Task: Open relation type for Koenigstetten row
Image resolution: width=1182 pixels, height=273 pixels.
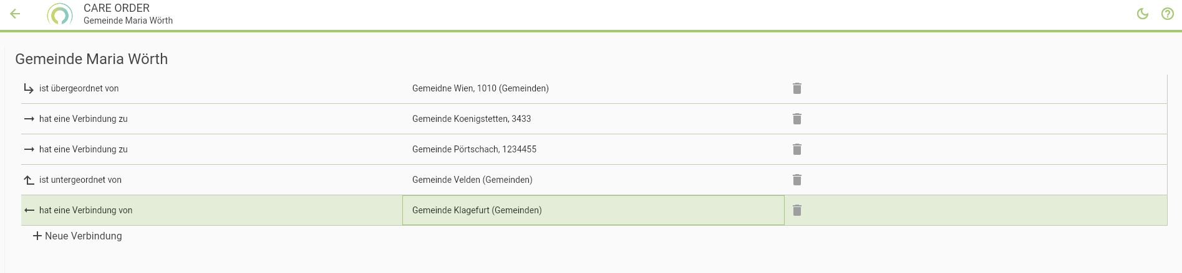Action: tap(83, 119)
